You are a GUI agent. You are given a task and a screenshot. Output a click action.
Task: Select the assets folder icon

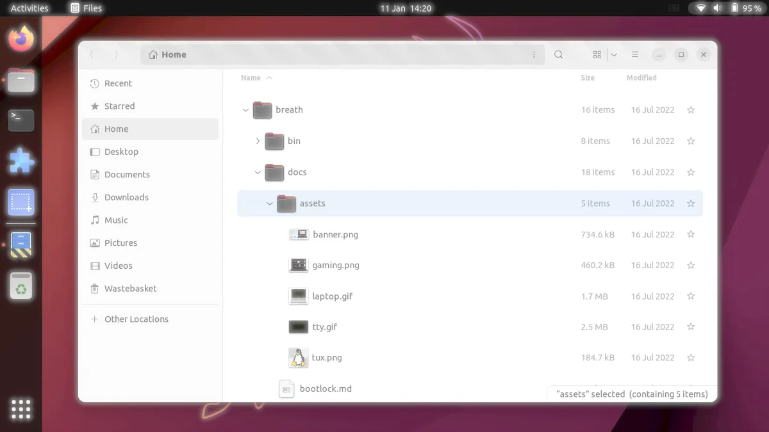[286, 204]
